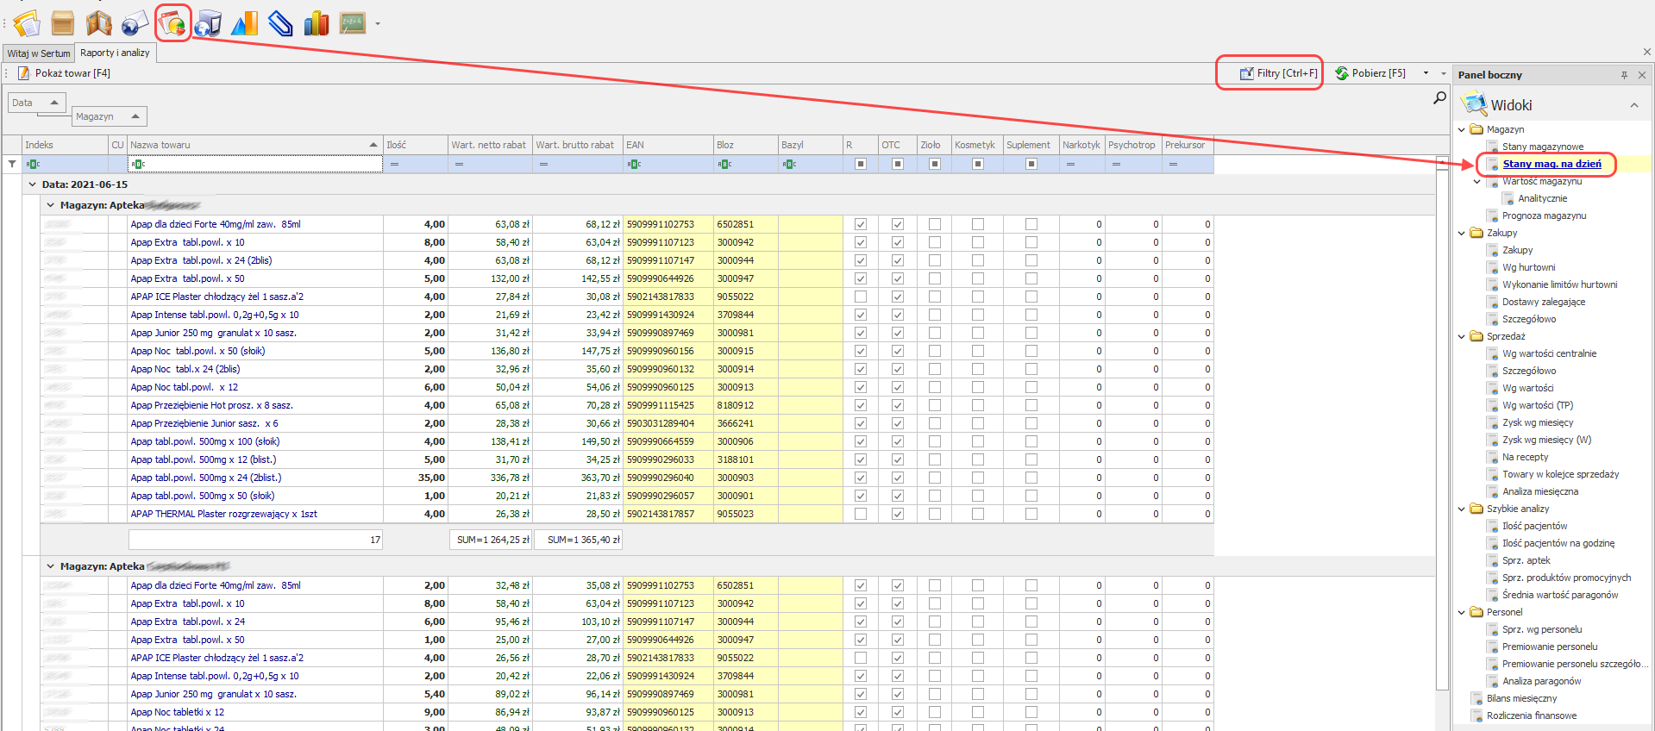
Task: Toggle OTC checkbox for APAP ICE Plaster row
Action: 897,297
